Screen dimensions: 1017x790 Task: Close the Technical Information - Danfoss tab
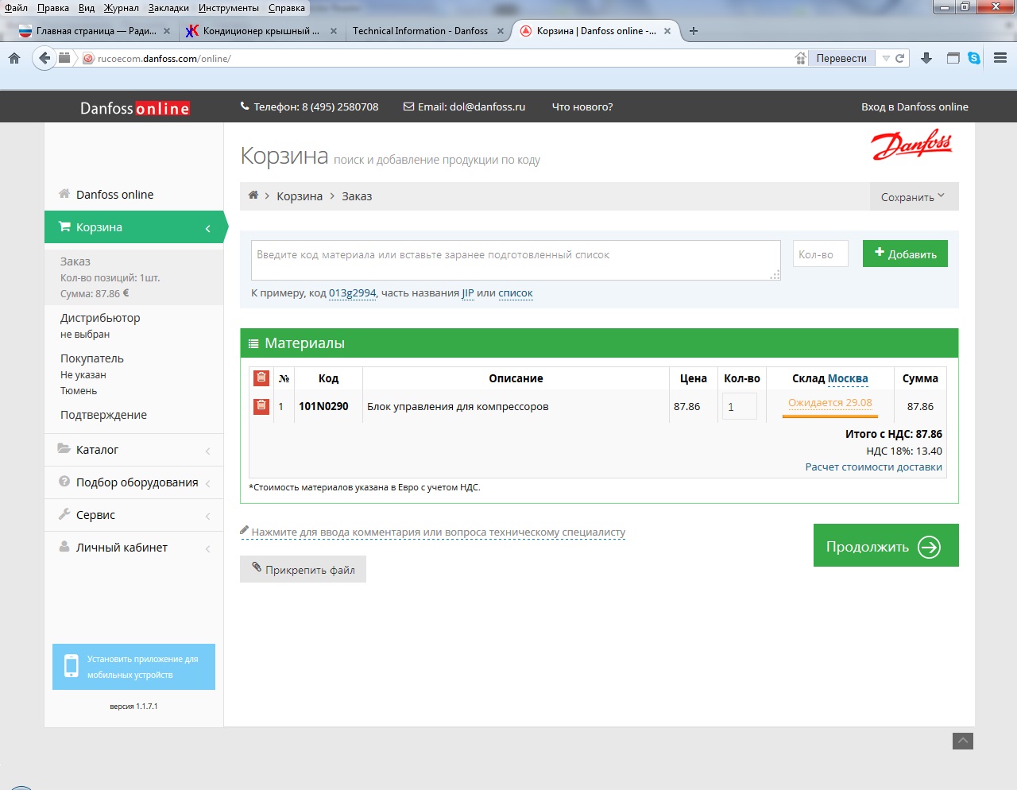pos(501,31)
